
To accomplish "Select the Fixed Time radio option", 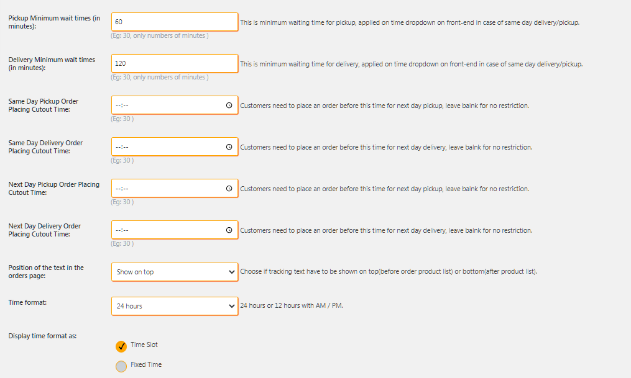I will pyautogui.click(x=121, y=366).
